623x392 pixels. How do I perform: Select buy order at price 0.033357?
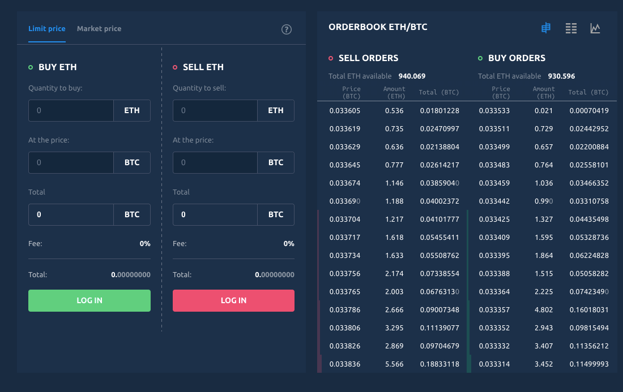click(x=542, y=309)
